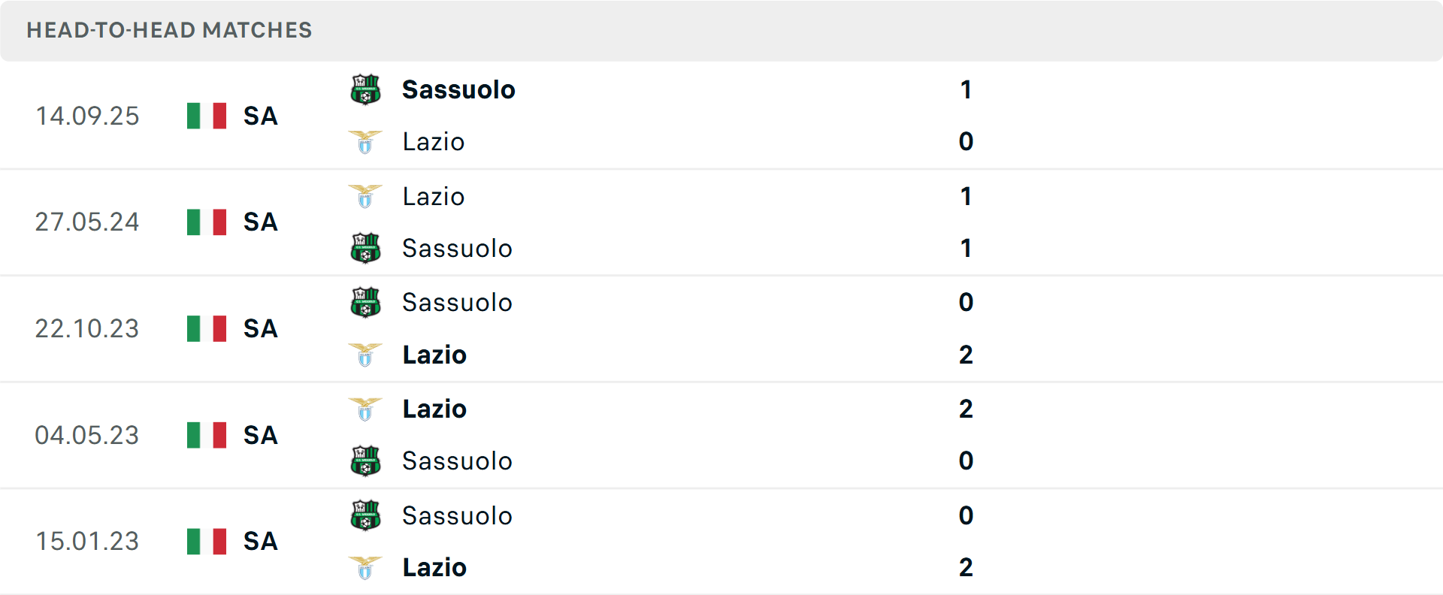Image resolution: width=1443 pixels, height=595 pixels.
Task: Select the 04.05.23 match date
Action: (87, 435)
